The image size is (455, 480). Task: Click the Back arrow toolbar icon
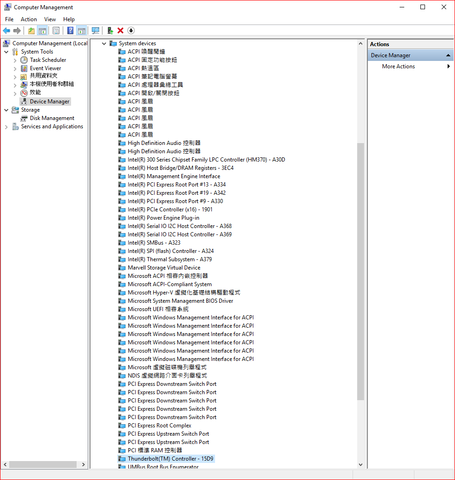pos(6,30)
